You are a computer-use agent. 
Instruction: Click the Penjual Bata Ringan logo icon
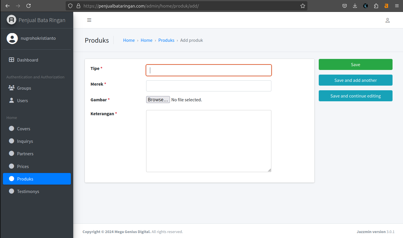(11, 20)
